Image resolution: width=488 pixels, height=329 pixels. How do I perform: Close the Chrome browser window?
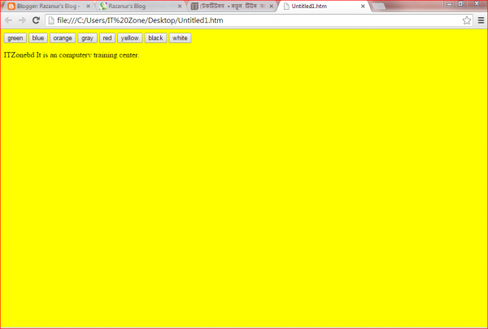tap(477, 4)
